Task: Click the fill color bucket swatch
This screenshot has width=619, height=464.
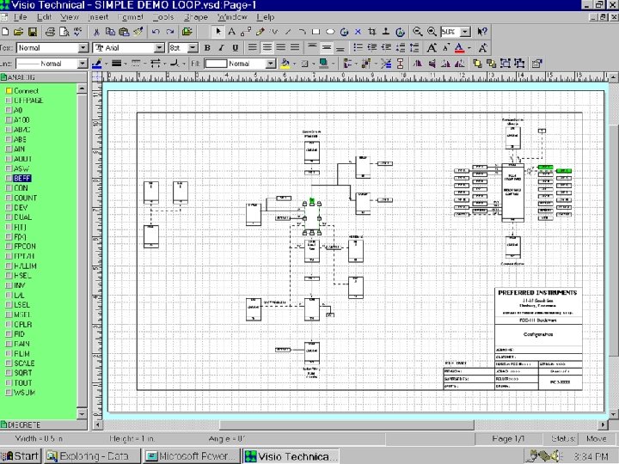Action: [x=285, y=64]
